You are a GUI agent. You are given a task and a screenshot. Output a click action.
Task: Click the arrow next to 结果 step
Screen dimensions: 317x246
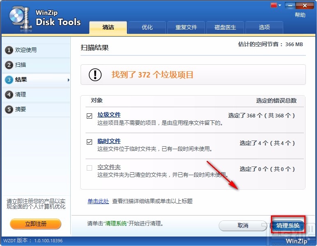[x=69, y=80]
